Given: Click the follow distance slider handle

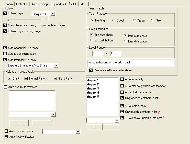Looking at the screenshot, I should click(8, 19).
